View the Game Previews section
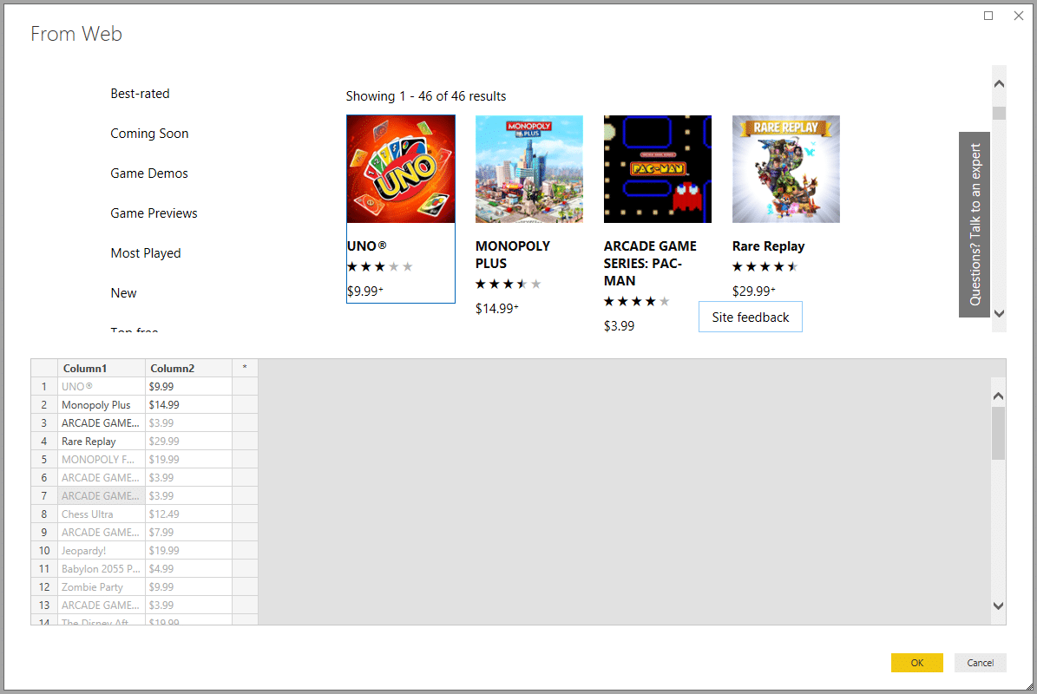 coord(154,213)
